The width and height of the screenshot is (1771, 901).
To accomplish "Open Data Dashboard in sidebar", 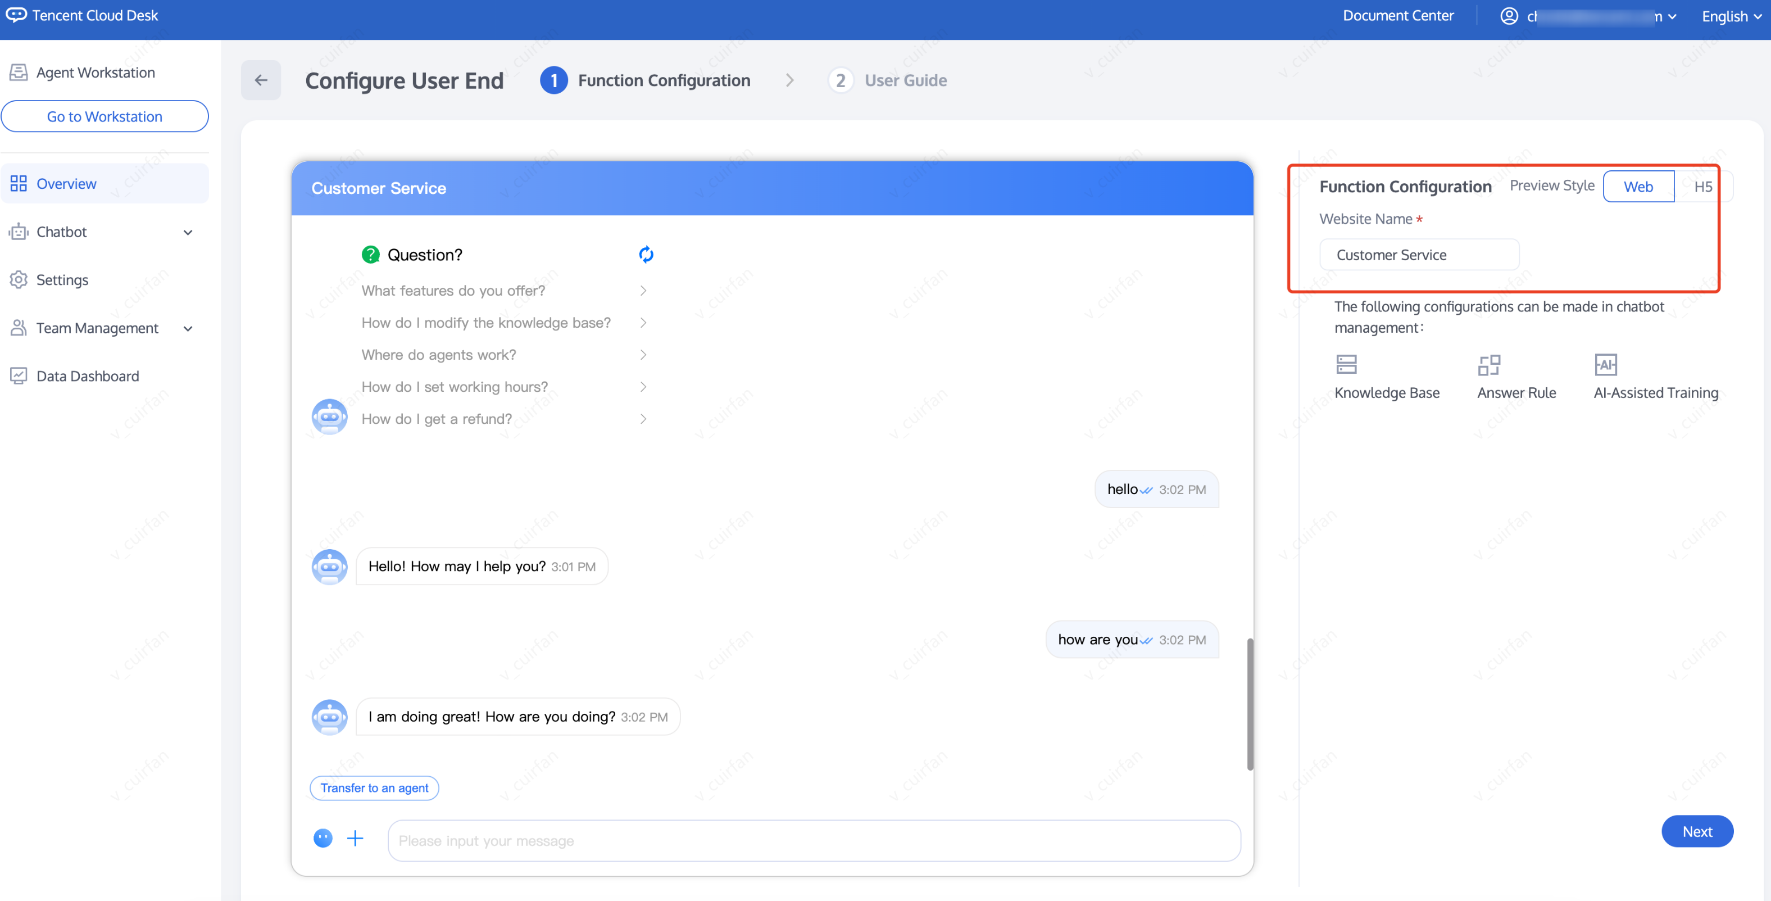I will coord(87,376).
